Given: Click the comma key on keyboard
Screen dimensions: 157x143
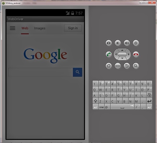Looking at the screenshot, I should (143, 107).
